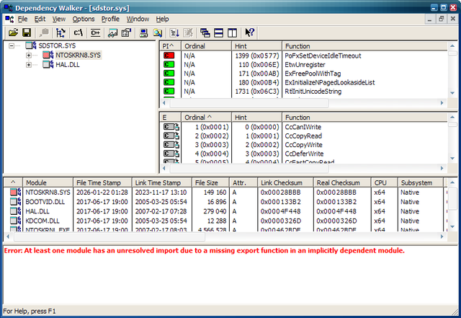Open the Profile menu

click(110, 19)
